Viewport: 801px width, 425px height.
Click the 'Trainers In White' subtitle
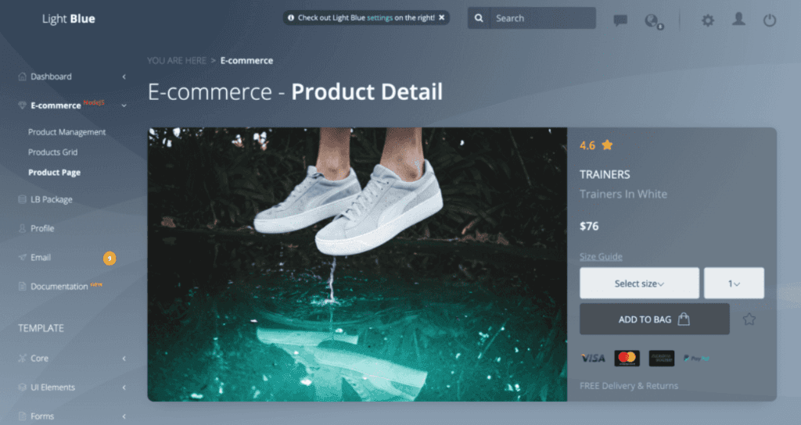coord(623,194)
